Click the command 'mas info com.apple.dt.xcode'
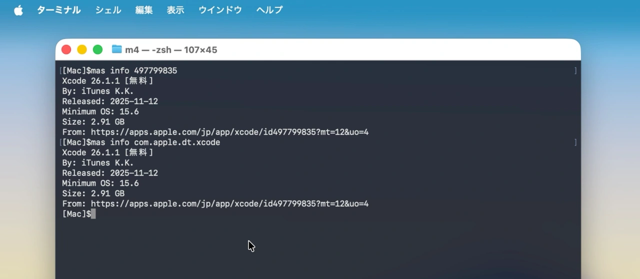This screenshot has height=279, width=640. (155, 142)
